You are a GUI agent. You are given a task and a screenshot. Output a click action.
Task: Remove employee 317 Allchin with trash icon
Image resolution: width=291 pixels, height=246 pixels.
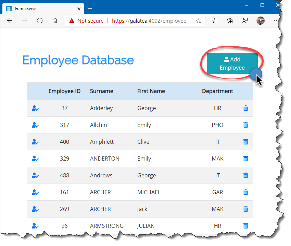pyautogui.click(x=245, y=125)
